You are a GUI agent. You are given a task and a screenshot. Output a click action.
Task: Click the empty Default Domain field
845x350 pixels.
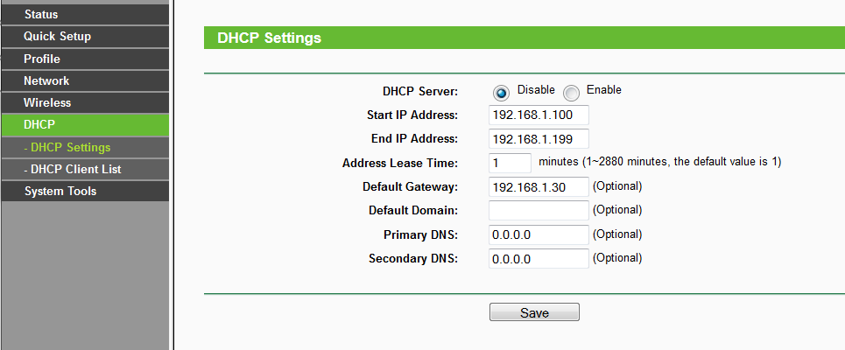point(539,211)
